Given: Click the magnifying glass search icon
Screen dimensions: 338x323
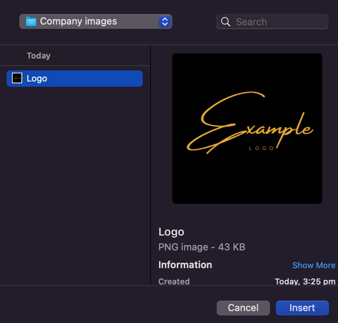Looking at the screenshot, I should (225, 22).
